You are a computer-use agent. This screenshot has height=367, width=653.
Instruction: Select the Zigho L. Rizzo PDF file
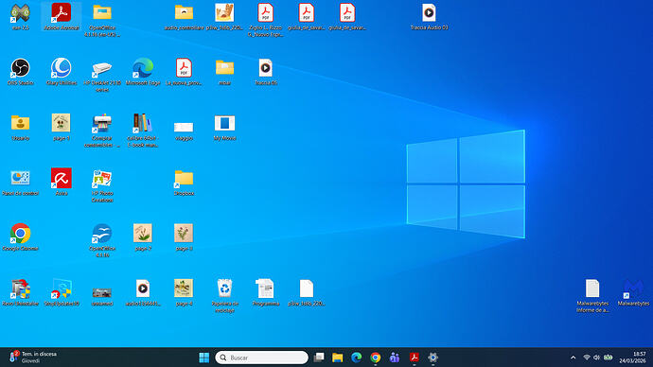pos(265,20)
